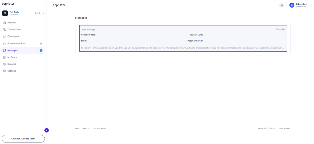314x144 pixels.
Task: Click the Messages page heading
Action: [81, 18]
